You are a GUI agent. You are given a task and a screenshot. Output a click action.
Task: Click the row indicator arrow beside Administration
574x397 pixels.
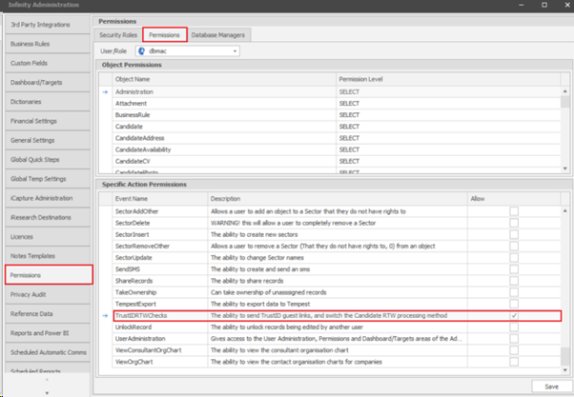[107, 92]
